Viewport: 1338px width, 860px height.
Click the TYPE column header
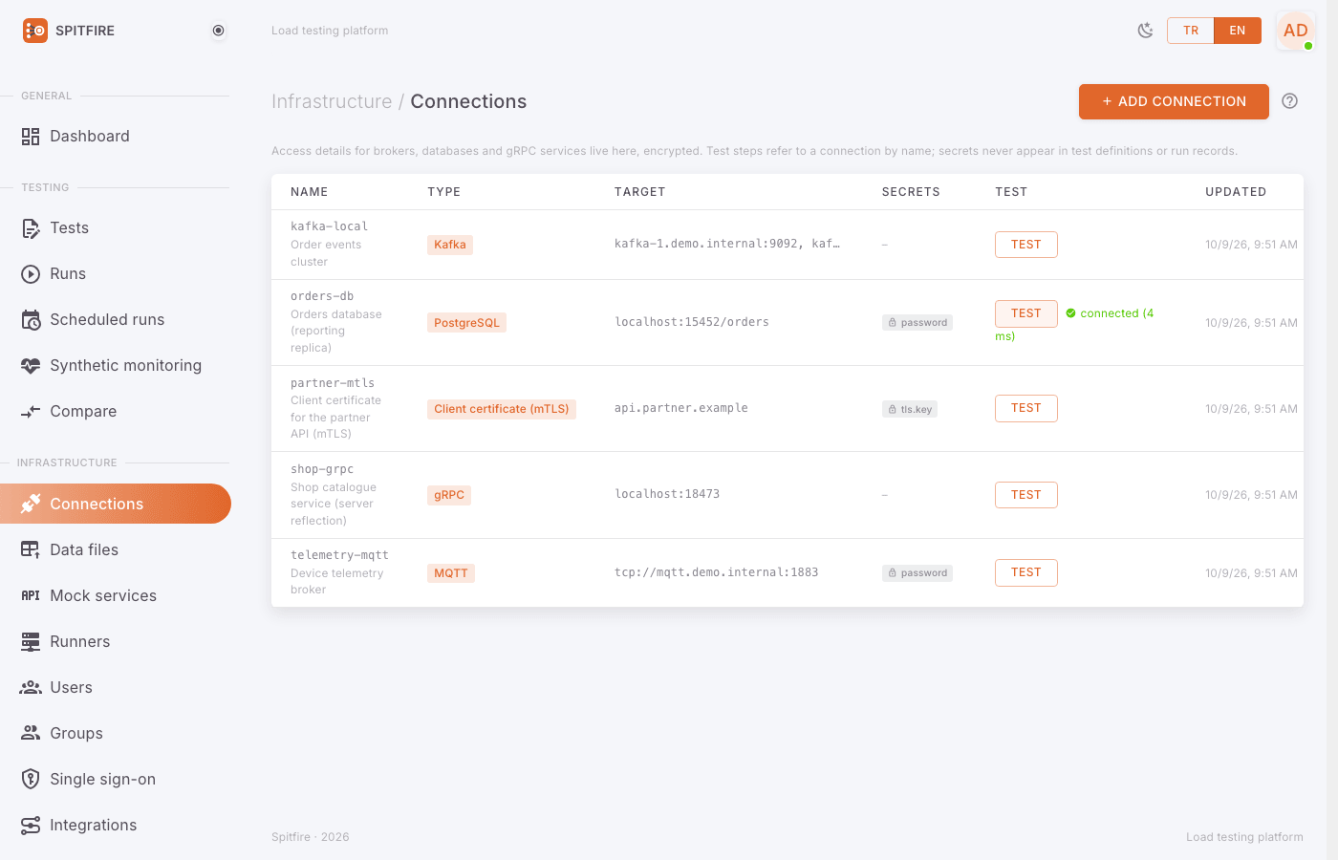click(444, 192)
